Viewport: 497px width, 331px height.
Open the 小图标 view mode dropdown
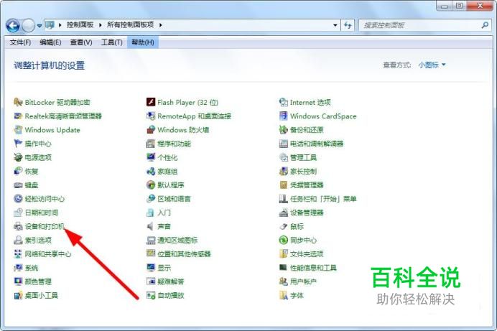(x=432, y=65)
